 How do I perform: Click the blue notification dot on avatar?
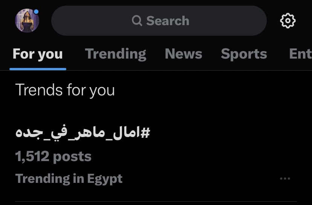[36, 12]
